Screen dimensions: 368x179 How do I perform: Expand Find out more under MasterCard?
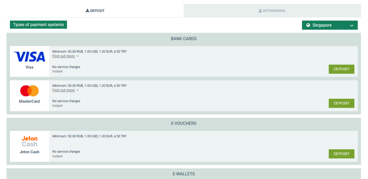[x=65, y=90]
